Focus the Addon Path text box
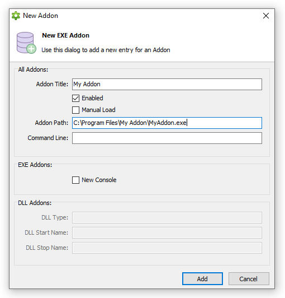 (167, 123)
